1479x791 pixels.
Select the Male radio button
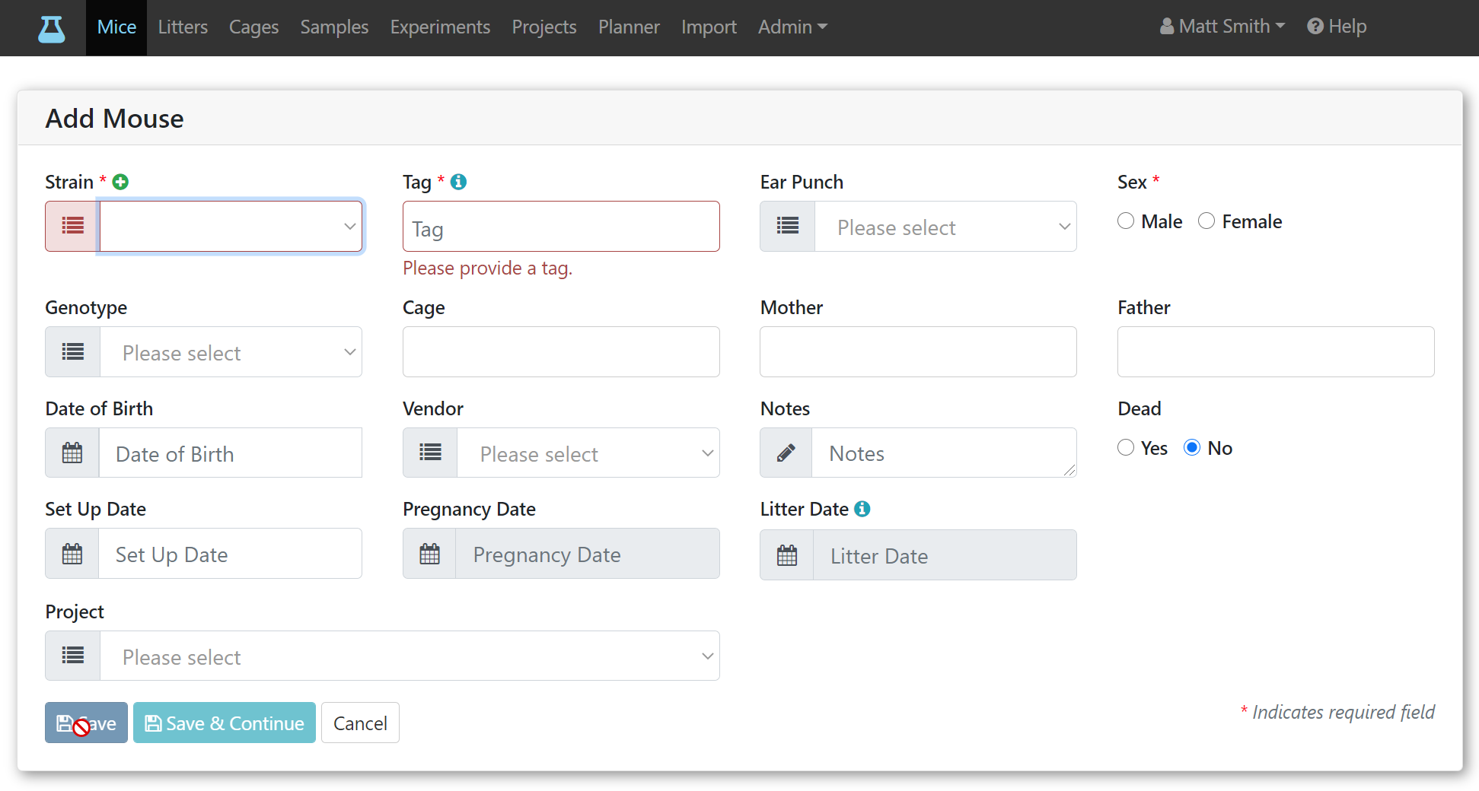pos(1126,221)
